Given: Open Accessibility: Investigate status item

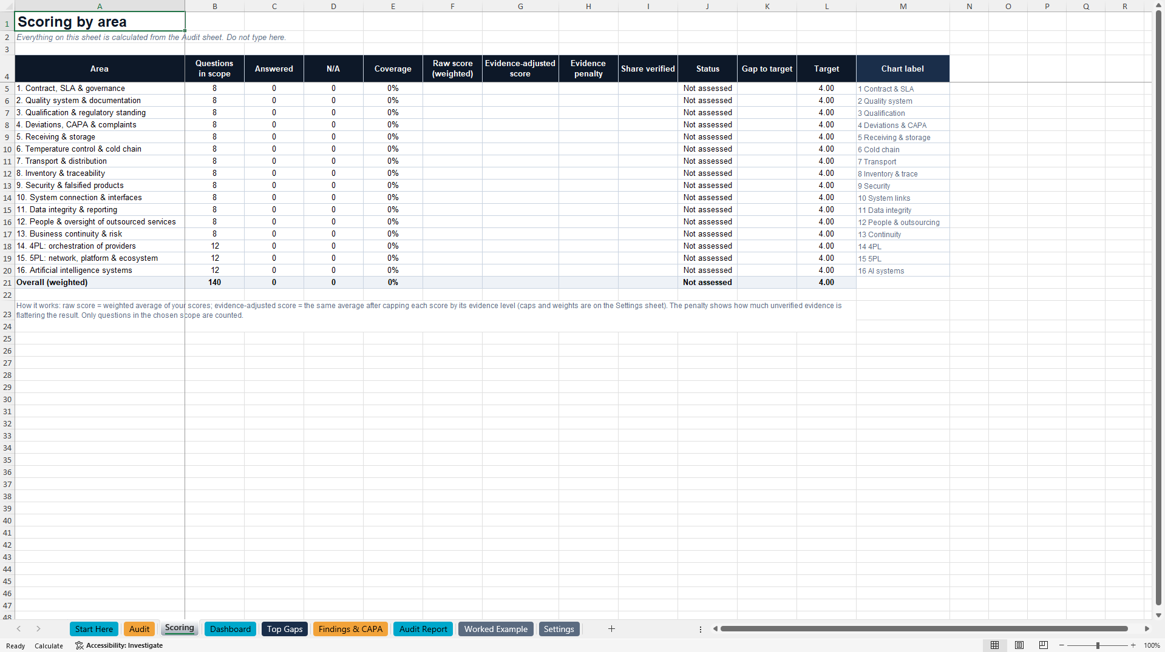Looking at the screenshot, I should coord(119,645).
